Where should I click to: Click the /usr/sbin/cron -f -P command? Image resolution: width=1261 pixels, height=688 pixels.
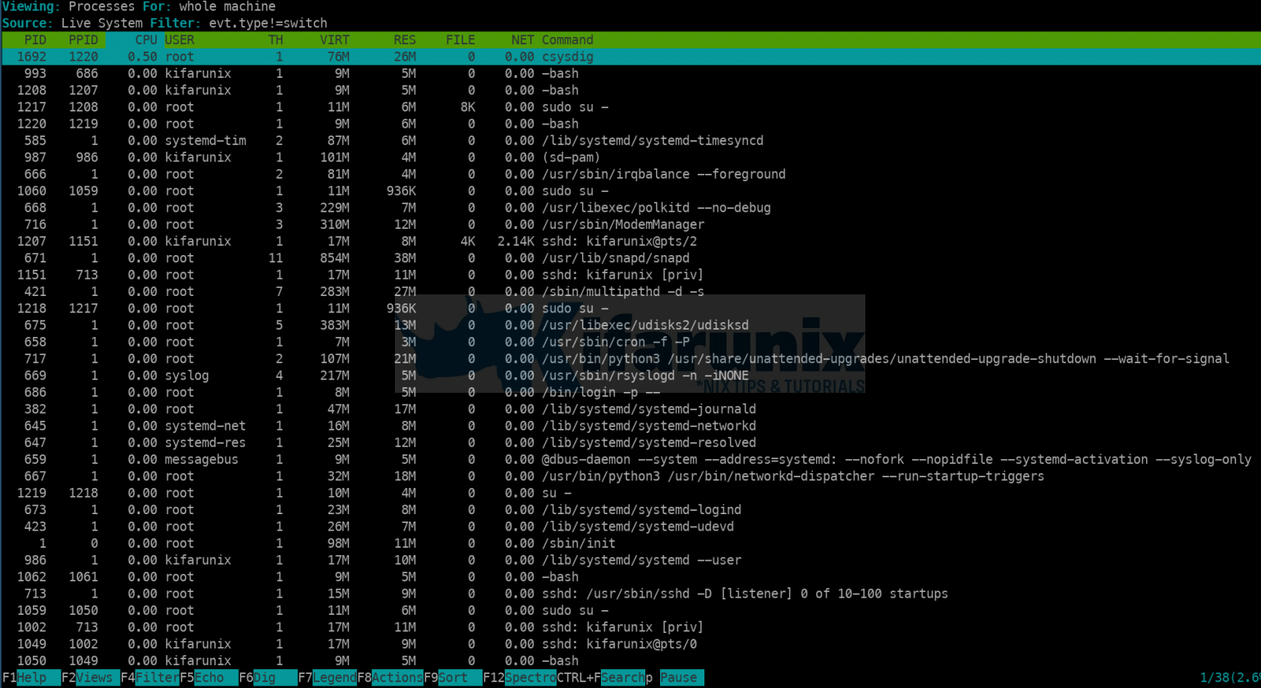click(616, 342)
